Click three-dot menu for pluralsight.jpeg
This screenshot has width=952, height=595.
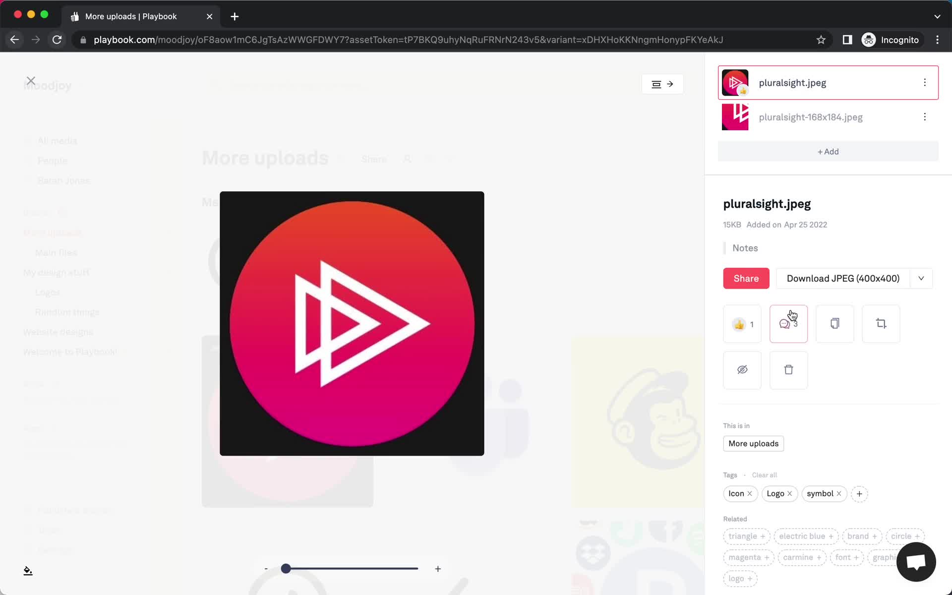coord(925,82)
